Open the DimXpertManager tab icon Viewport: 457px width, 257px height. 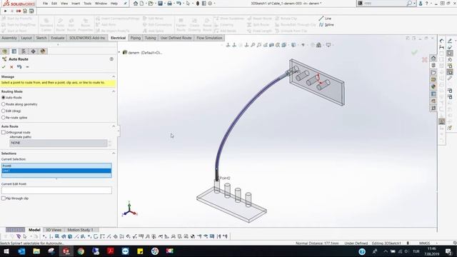[x=34, y=51]
